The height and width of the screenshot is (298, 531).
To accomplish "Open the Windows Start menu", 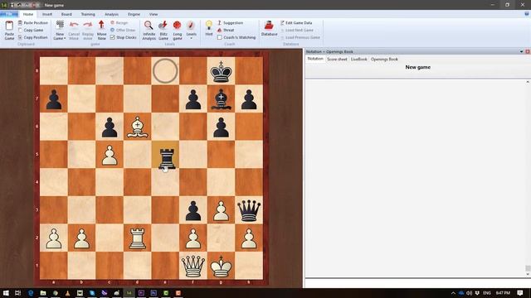I will pos(6,293).
